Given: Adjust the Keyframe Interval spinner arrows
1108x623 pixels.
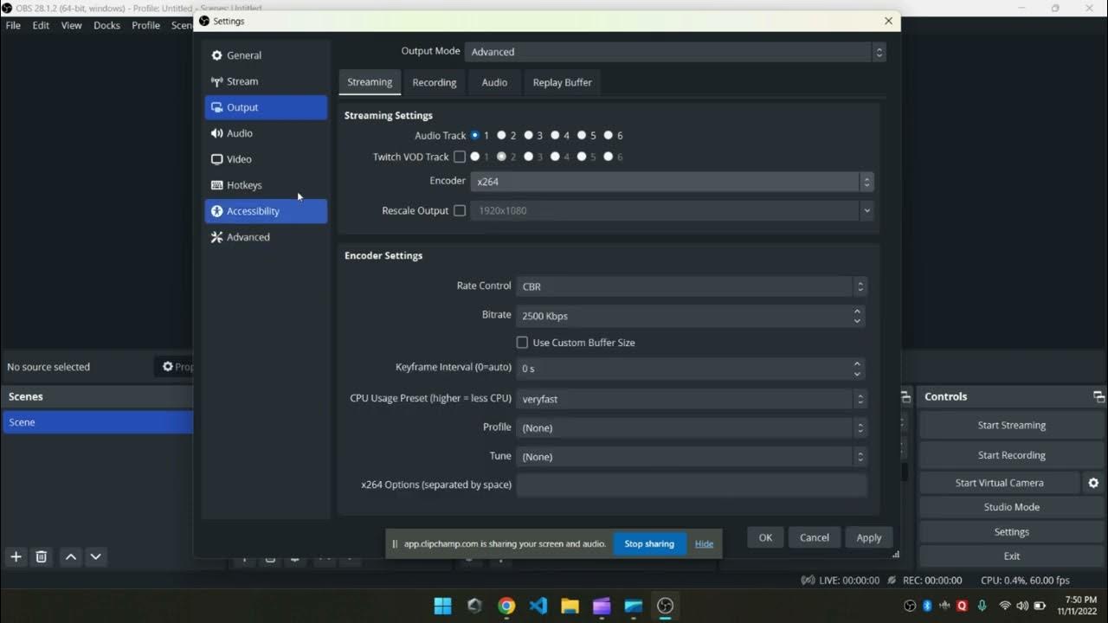Looking at the screenshot, I should pyautogui.click(x=857, y=369).
